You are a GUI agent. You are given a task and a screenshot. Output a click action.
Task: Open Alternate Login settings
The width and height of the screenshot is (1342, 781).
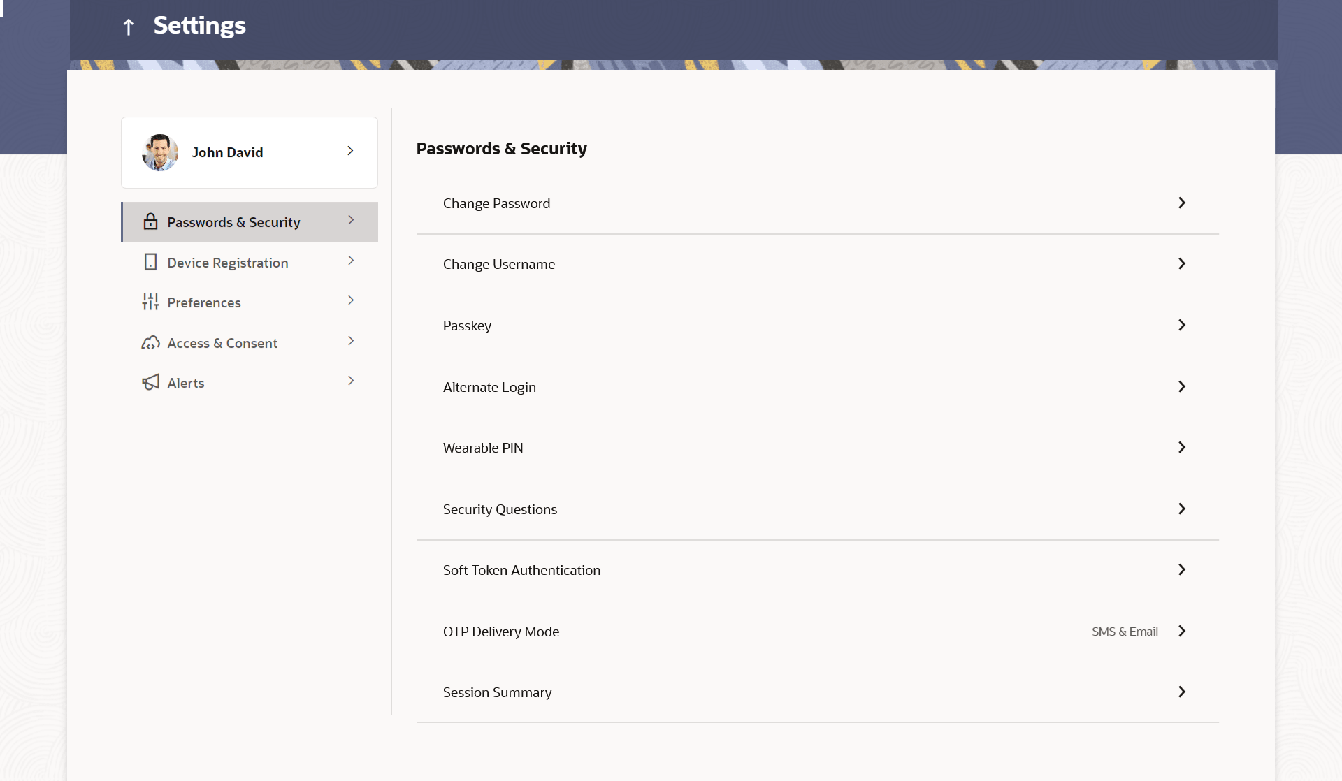pyautogui.click(x=489, y=387)
